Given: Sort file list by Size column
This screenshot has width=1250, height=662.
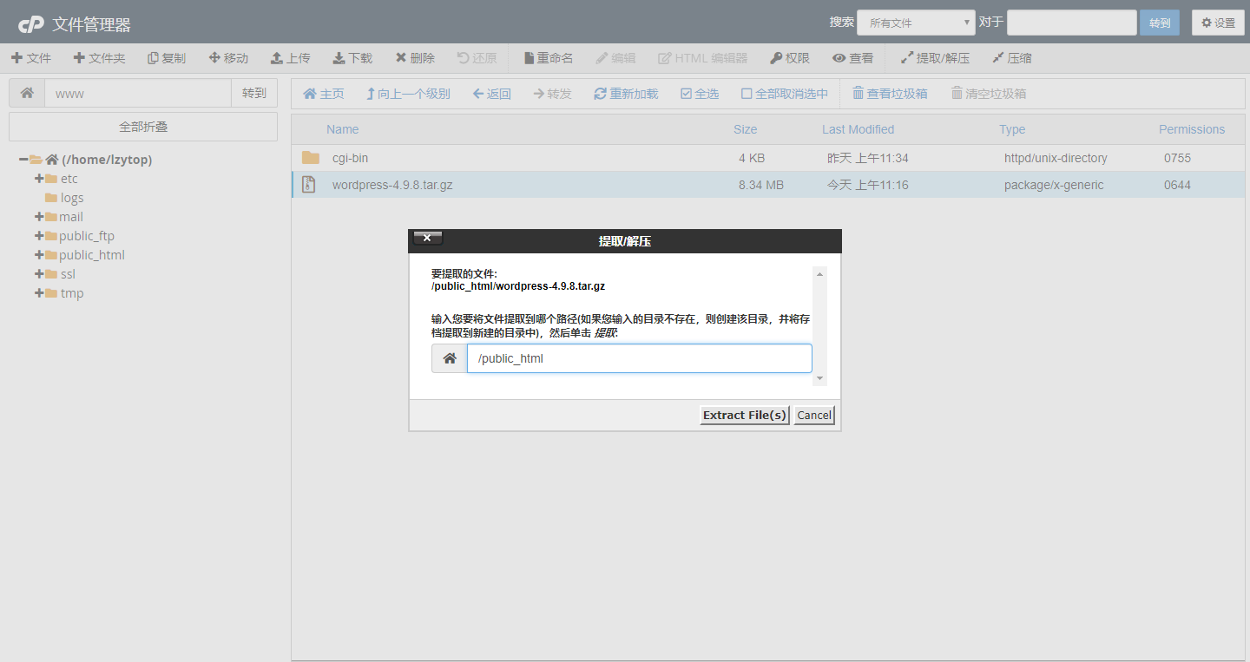Looking at the screenshot, I should point(745,129).
